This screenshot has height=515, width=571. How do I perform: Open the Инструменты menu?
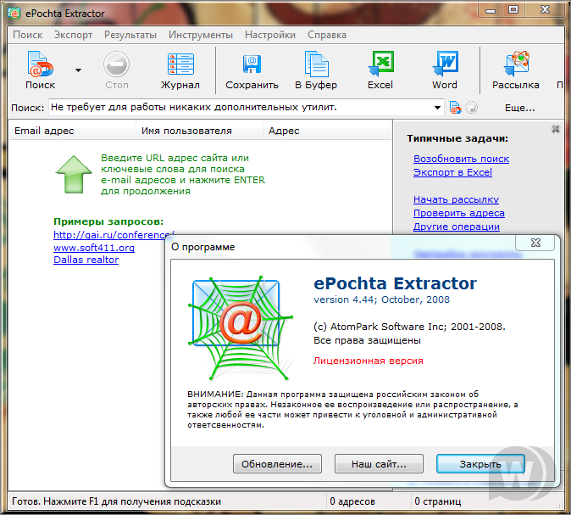[x=201, y=35]
